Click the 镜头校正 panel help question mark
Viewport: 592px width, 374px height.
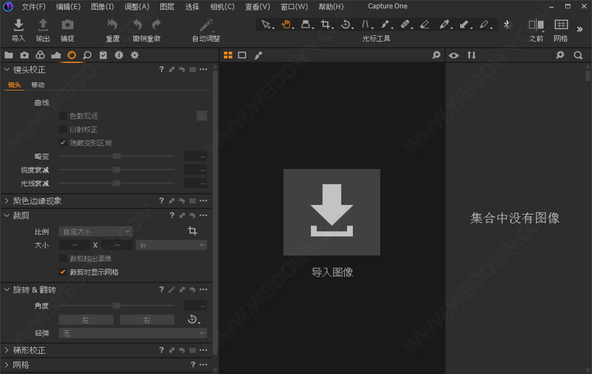(x=162, y=70)
